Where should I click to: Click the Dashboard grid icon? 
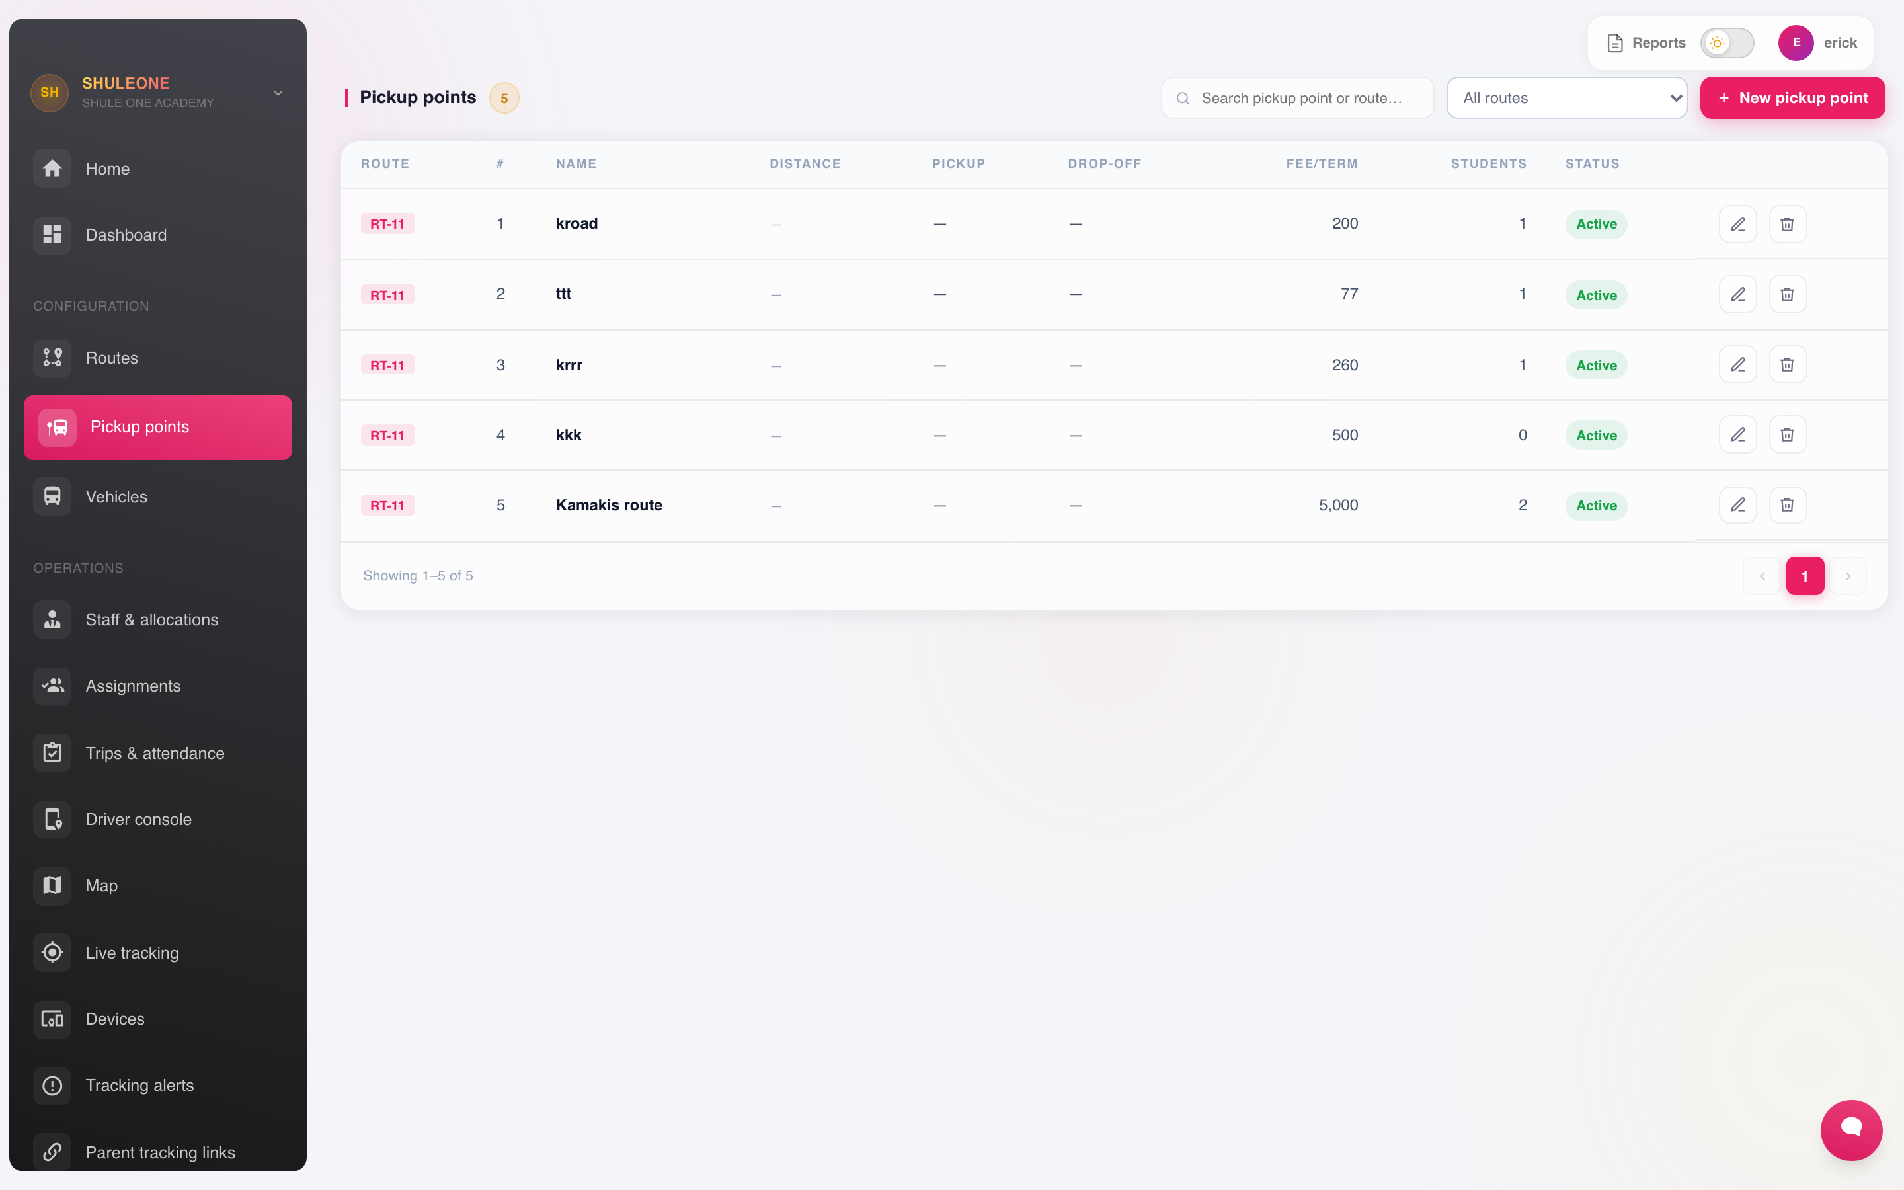(52, 235)
